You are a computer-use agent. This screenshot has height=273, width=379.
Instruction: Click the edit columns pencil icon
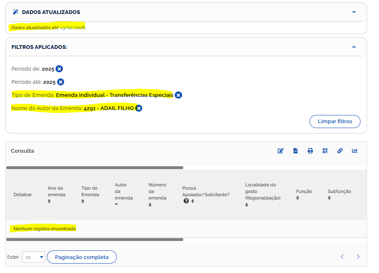[x=281, y=151]
